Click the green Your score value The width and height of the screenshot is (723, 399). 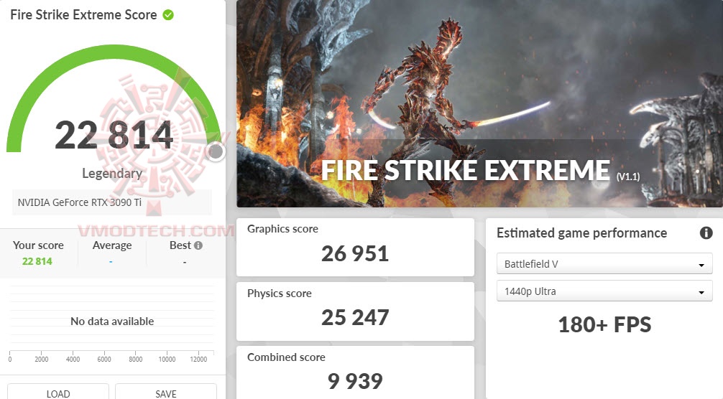point(37,261)
